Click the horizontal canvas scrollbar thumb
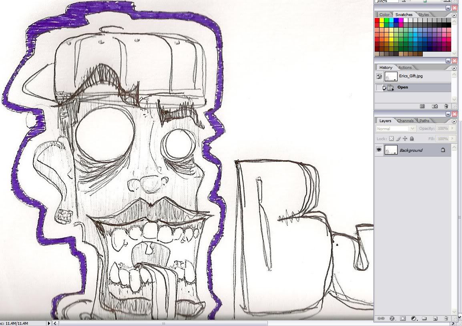Image resolution: width=462 pixels, height=326 pixels. (x=163, y=323)
